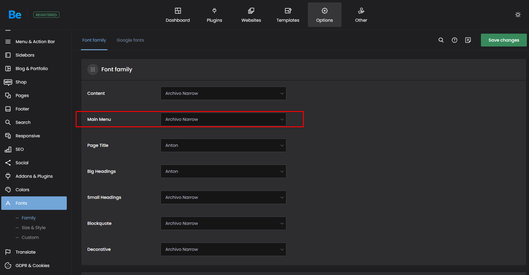529x275 pixels.
Task: Open the help question mark icon
Action: pos(455,40)
